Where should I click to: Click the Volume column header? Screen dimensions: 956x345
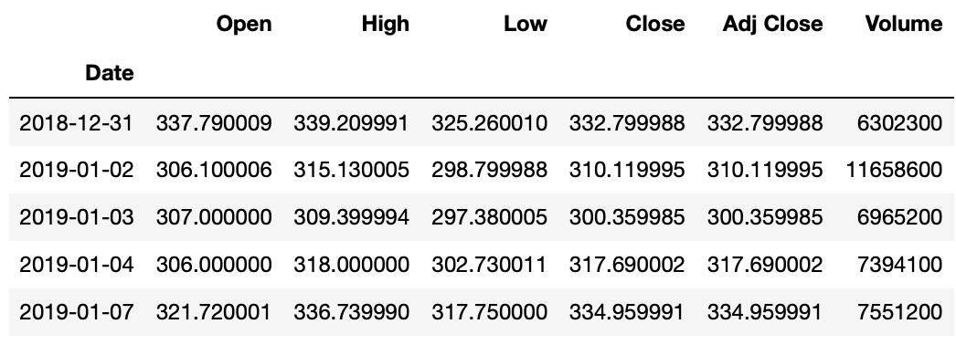904,24
